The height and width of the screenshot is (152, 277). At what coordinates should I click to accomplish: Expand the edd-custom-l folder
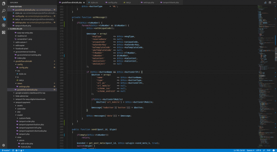coord(21,42)
